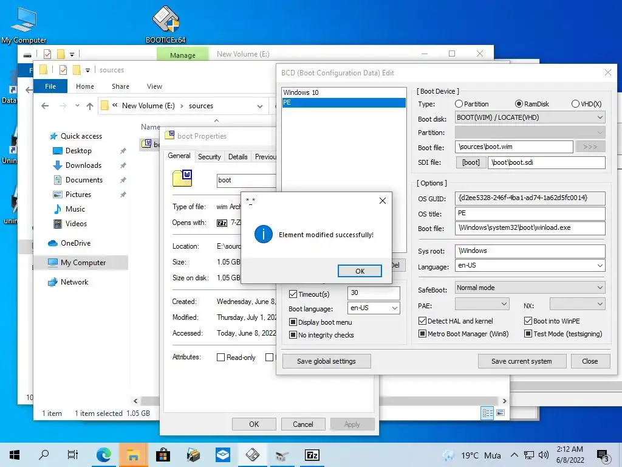622x467 pixels.
Task: Switch to Details tab in Properties
Action: [x=238, y=157]
